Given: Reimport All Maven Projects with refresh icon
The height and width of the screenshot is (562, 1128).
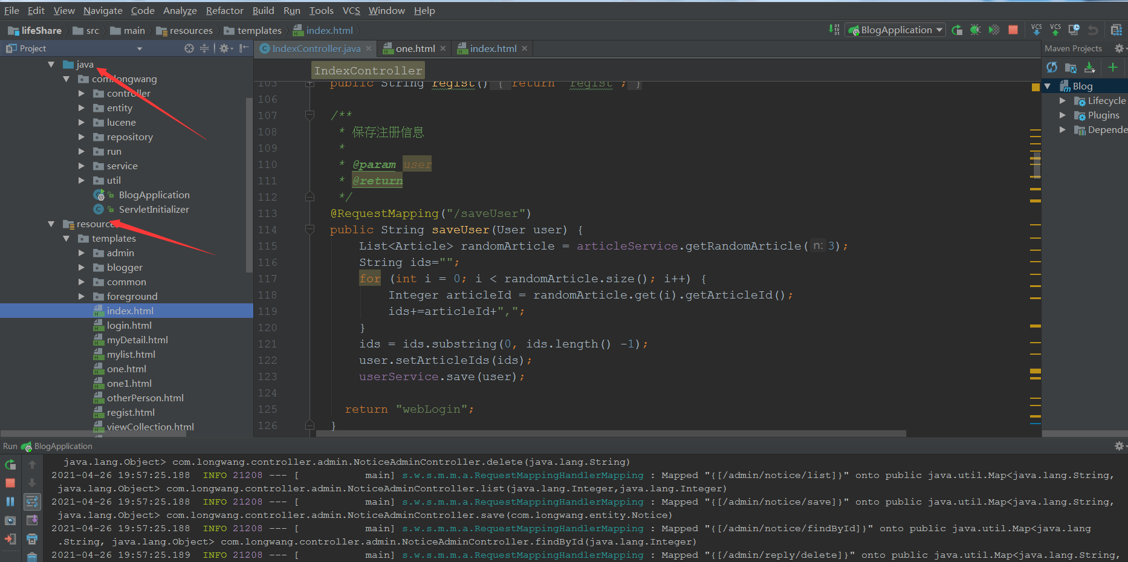Looking at the screenshot, I should (x=1051, y=68).
